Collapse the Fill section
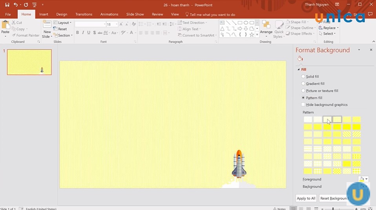This screenshot has height=210, width=376. coord(298,69)
